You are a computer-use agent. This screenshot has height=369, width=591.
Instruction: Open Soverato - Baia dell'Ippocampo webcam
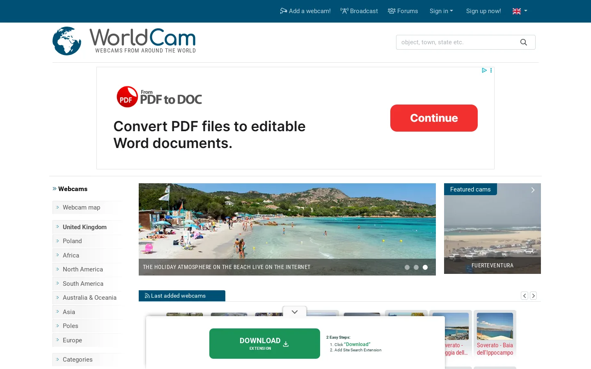click(495, 334)
